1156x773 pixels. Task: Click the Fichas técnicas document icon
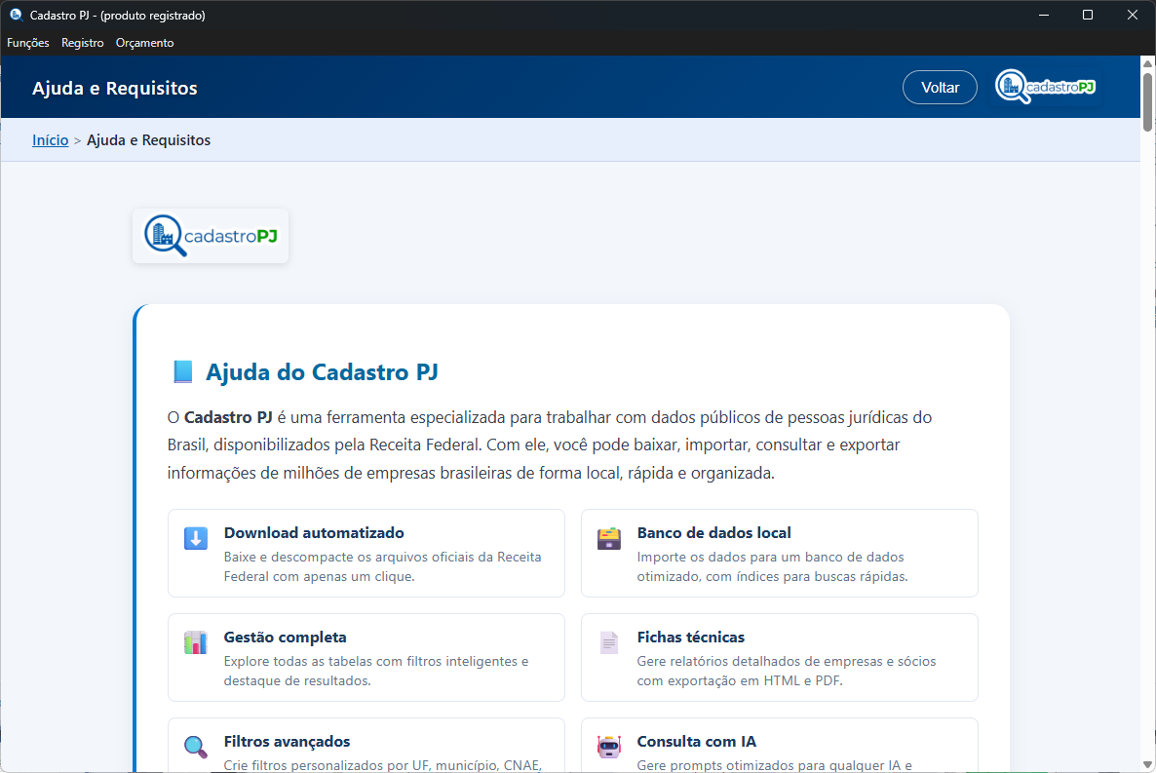[x=609, y=643]
